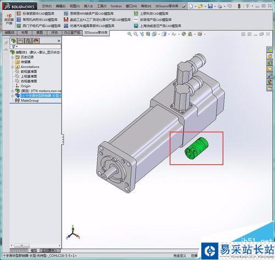Open the DisplayManager color ball tab
Image resolution: width=275 pixels, height=260 pixels.
tap(36, 41)
